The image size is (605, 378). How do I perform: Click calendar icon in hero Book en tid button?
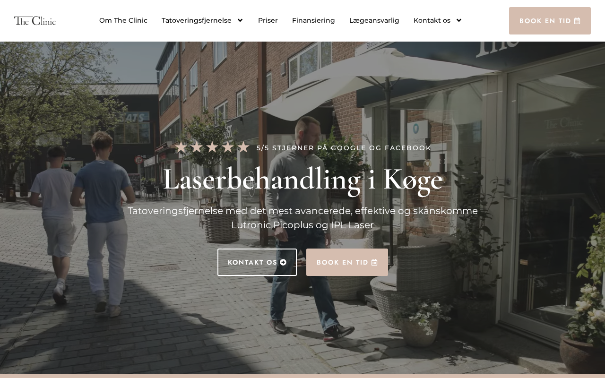[x=374, y=262]
